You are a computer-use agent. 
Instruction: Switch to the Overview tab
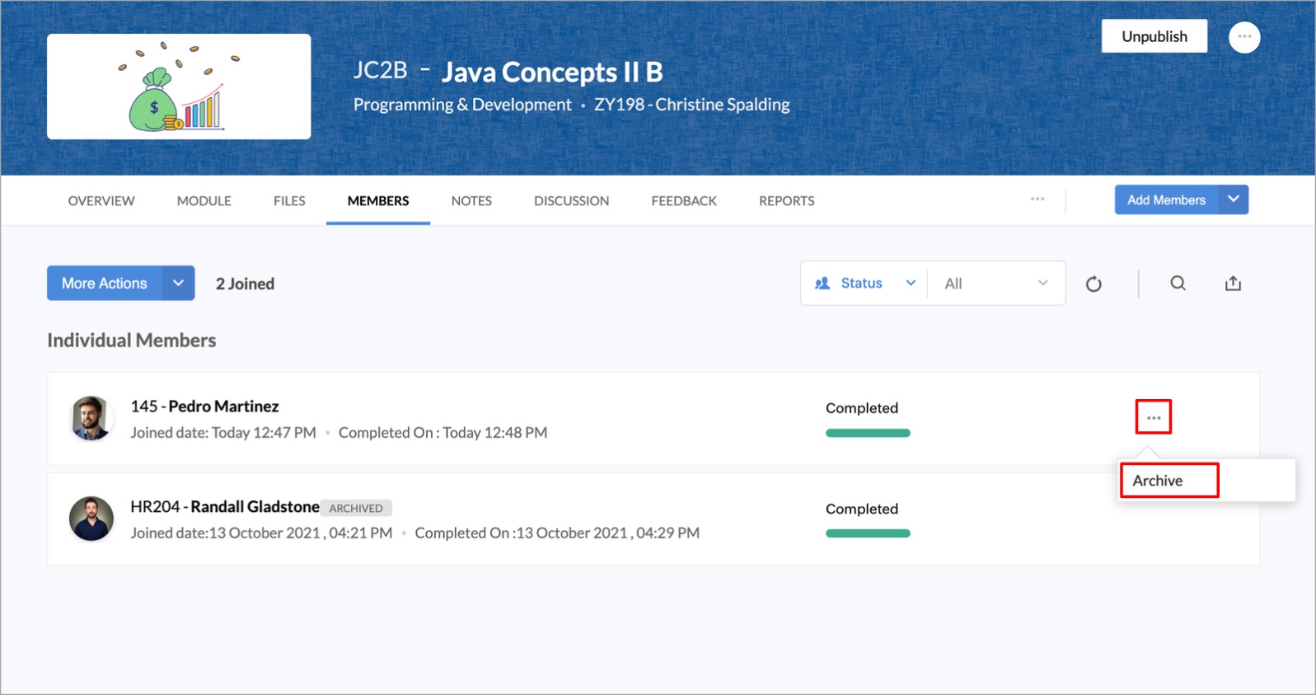click(101, 200)
